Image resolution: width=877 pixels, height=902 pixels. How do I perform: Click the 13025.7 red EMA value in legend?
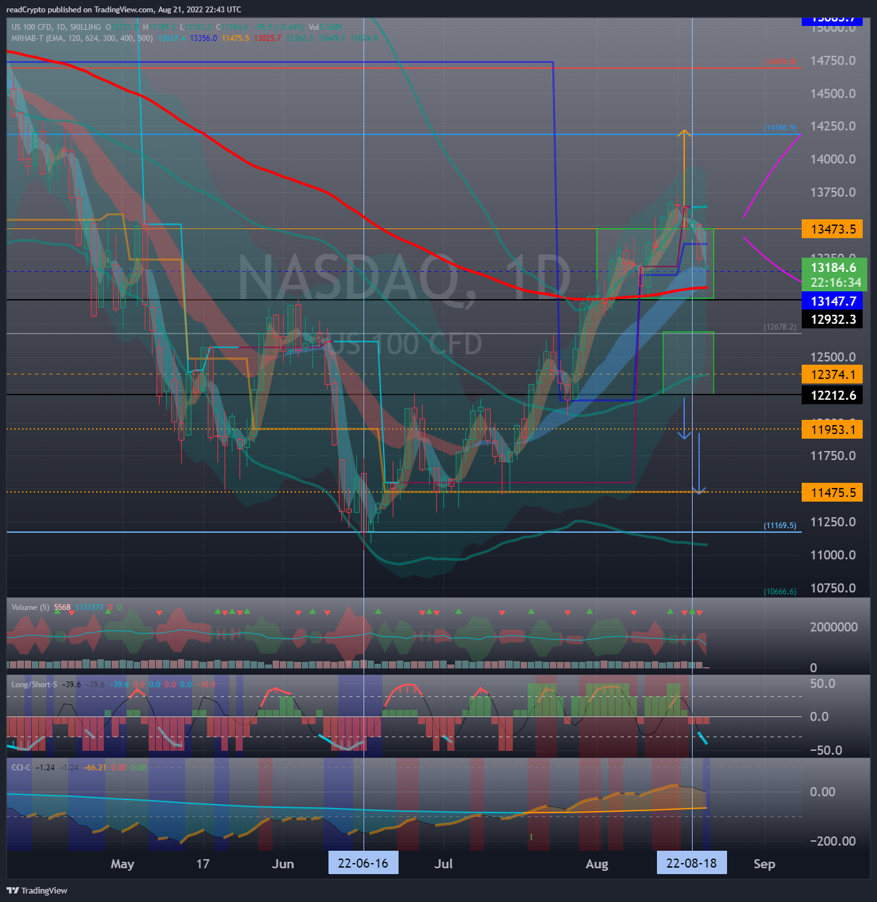[267, 38]
